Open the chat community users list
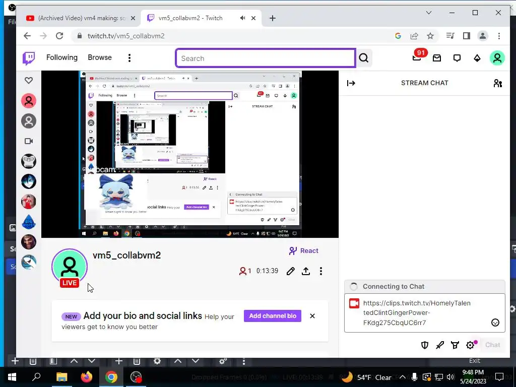 [x=497, y=83]
